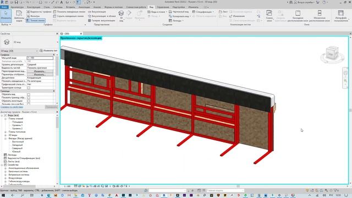This screenshot has width=352, height=198.
Task: Toggle Показать границу обрезки checkbox
Action: (29, 98)
